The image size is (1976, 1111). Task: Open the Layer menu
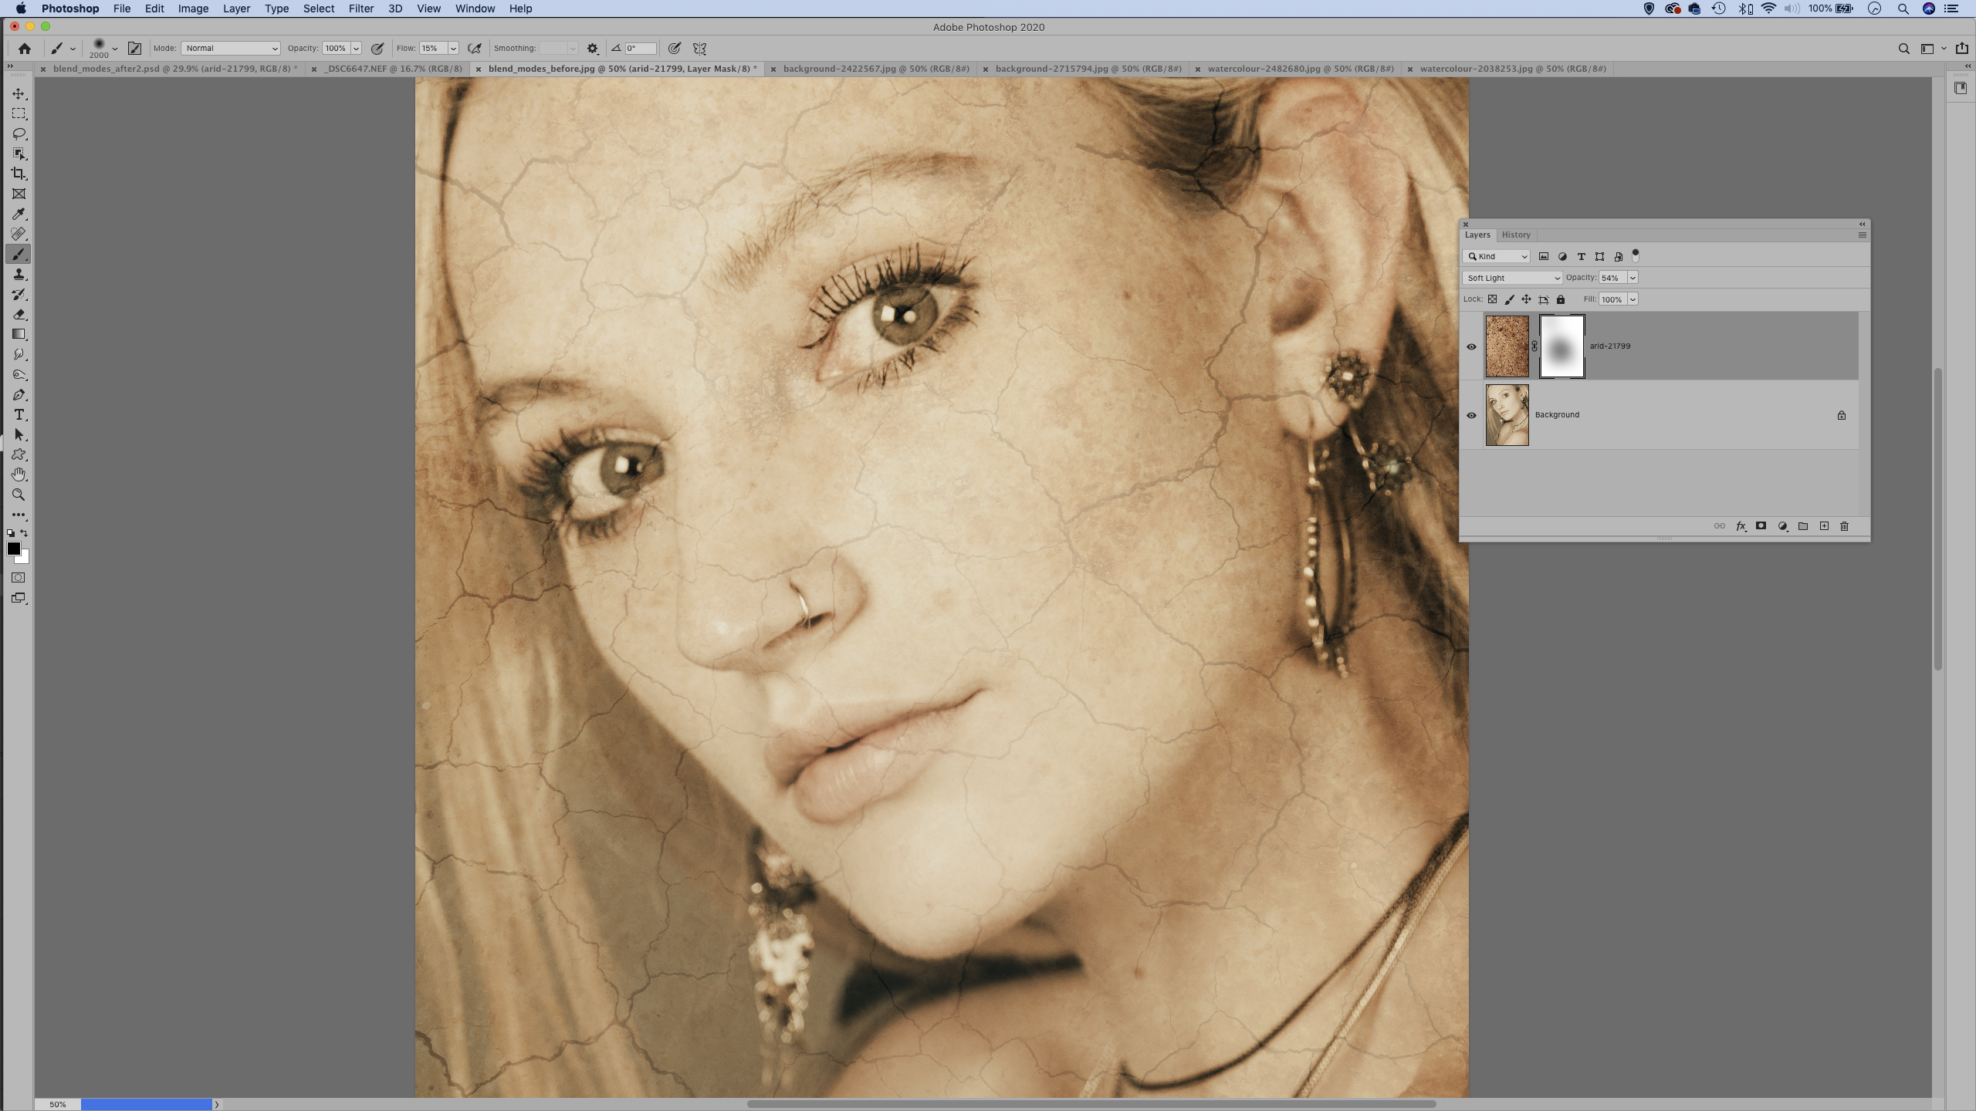(236, 8)
